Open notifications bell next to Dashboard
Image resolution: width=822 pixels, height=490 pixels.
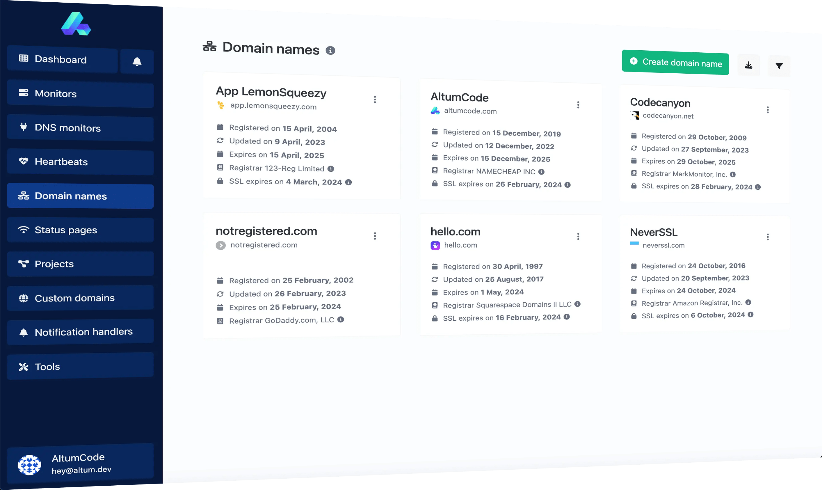coord(137,62)
